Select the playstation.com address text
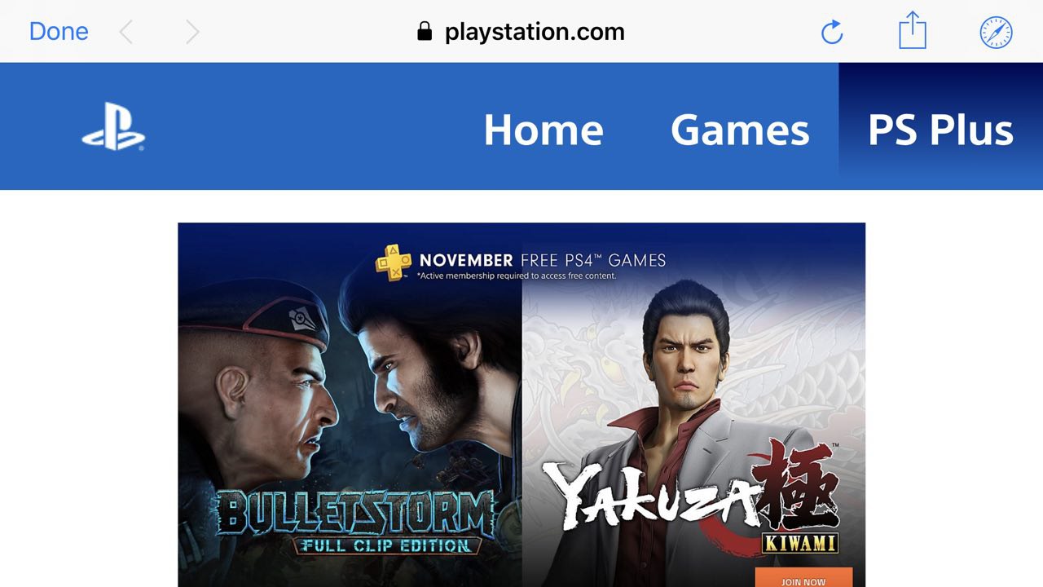This screenshot has width=1043, height=587. click(x=535, y=32)
